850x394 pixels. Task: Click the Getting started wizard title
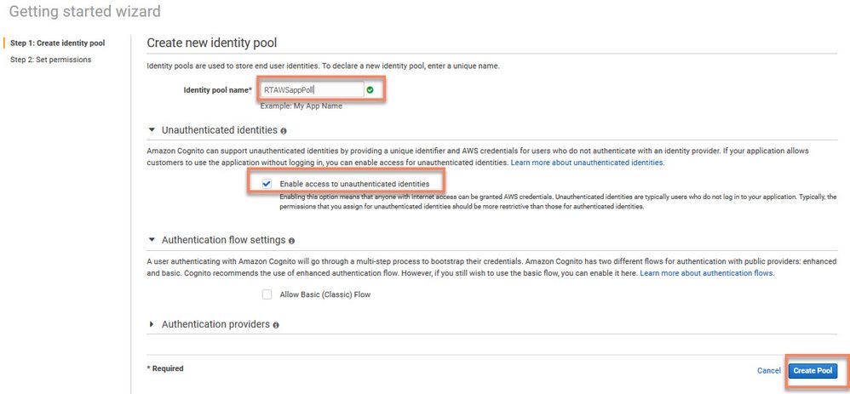click(x=84, y=12)
